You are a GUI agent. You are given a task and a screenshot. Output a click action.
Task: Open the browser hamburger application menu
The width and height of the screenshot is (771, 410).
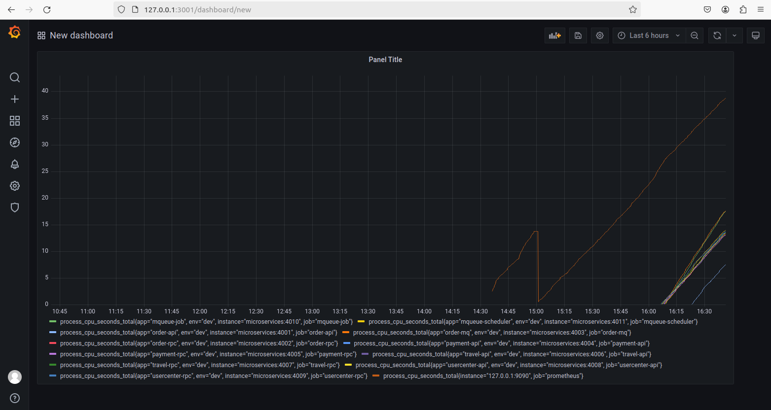760,9
